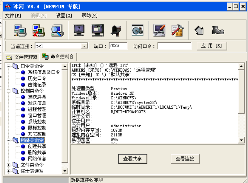The width and height of the screenshot is (248, 183).
Task: Open the 文件[F] menu
Action: point(13,16)
